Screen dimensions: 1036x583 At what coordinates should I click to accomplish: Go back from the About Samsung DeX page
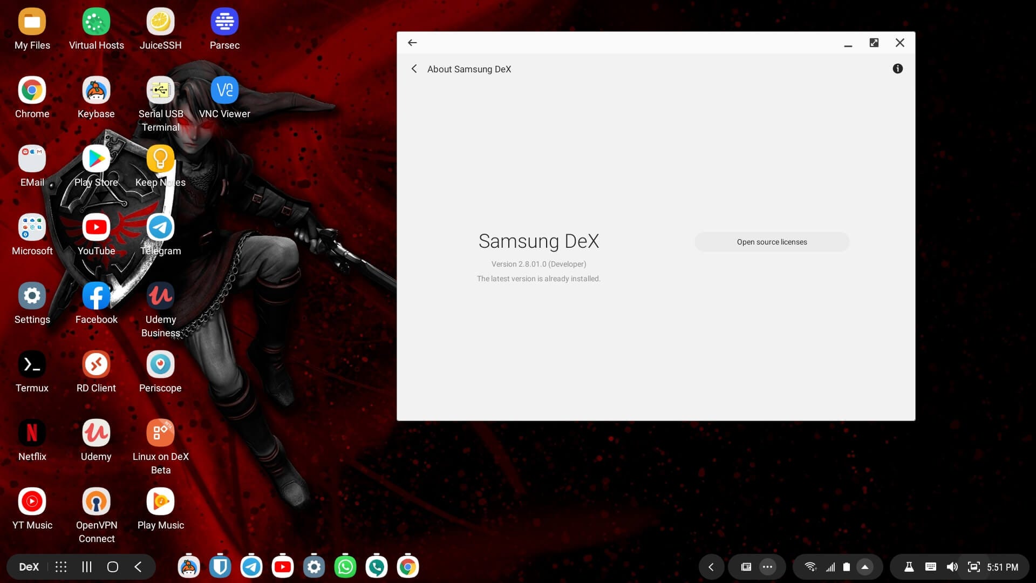click(x=414, y=69)
